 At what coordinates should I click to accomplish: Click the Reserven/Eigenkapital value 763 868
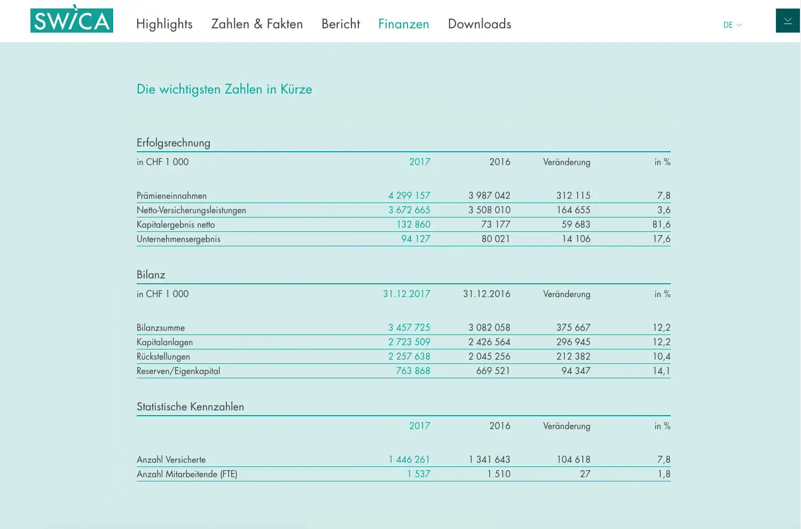point(413,371)
